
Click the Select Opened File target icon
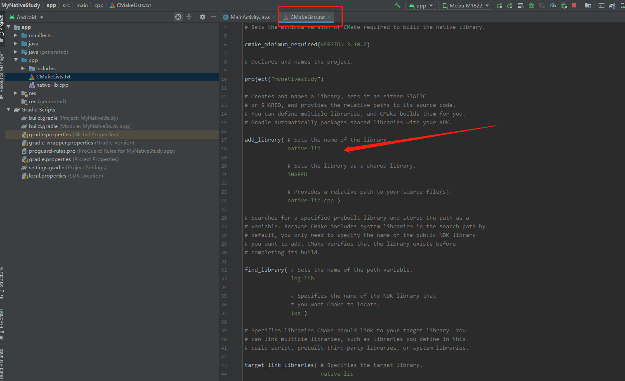click(x=178, y=17)
